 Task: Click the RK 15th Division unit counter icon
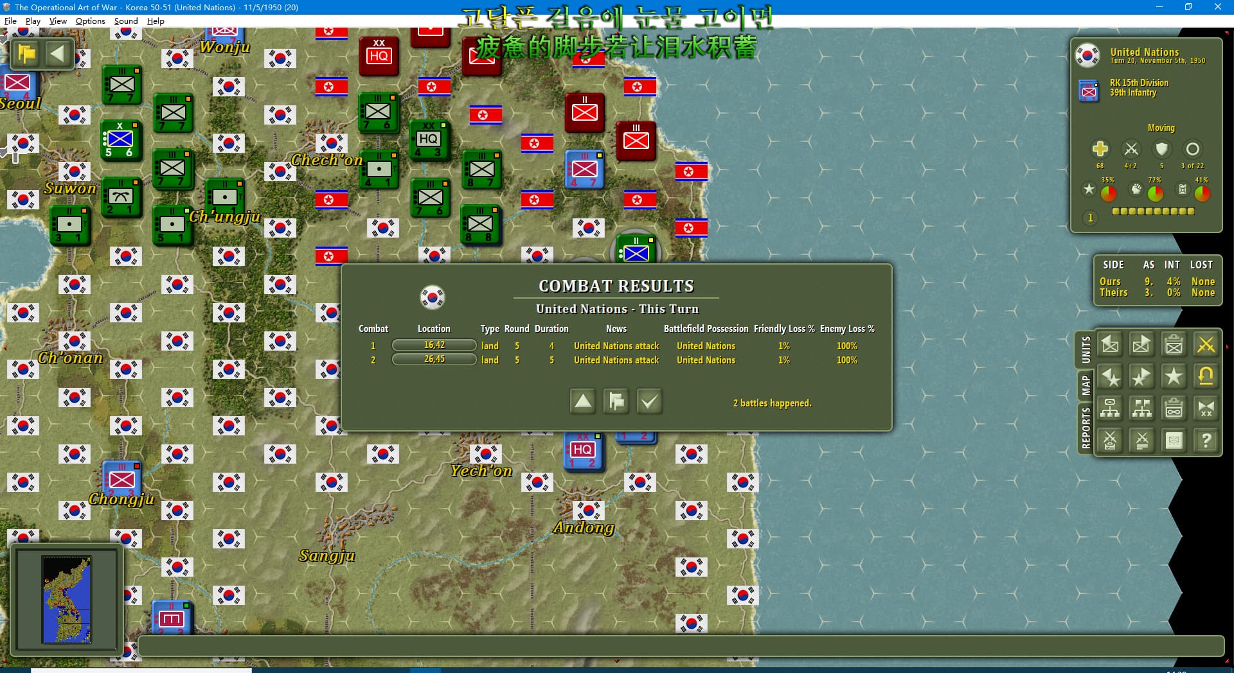(x=1089, y=91)
